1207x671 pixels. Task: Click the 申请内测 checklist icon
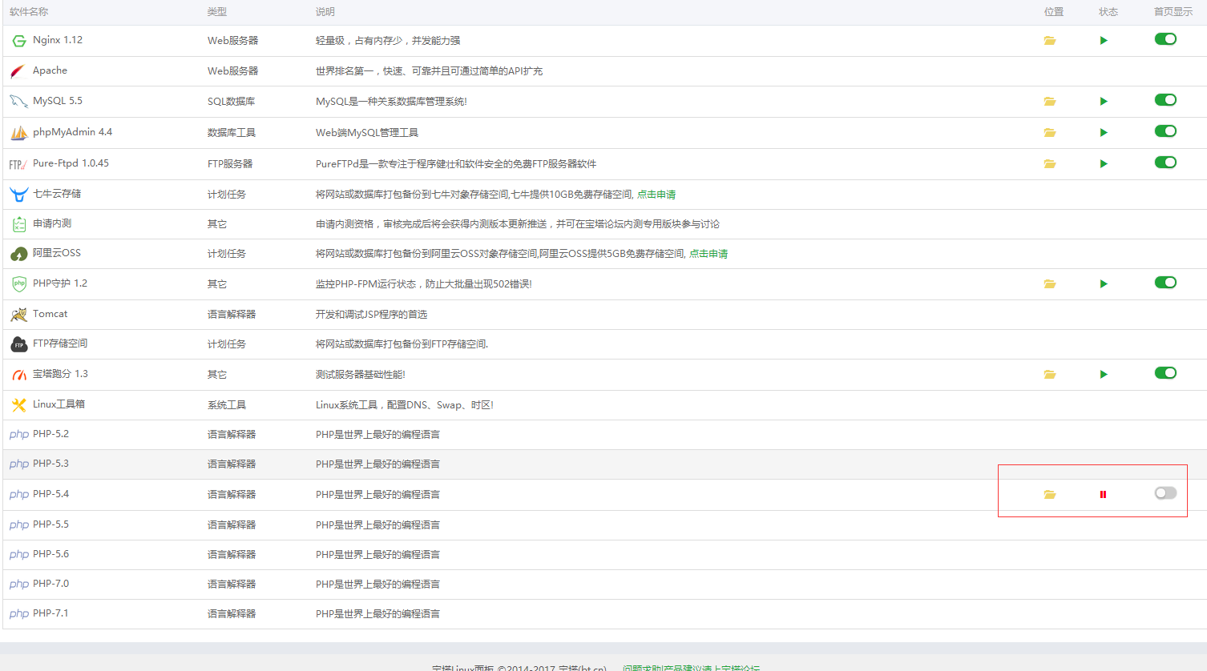coord(19,224)
